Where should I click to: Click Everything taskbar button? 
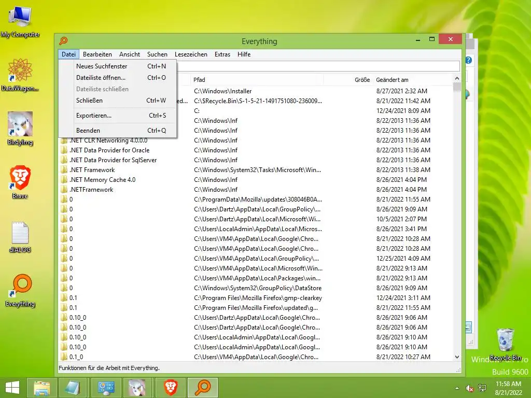click(203, 388)
